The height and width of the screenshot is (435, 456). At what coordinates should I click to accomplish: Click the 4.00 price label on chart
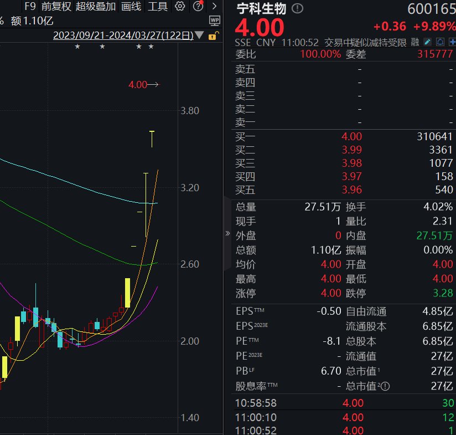click(138, 85)
